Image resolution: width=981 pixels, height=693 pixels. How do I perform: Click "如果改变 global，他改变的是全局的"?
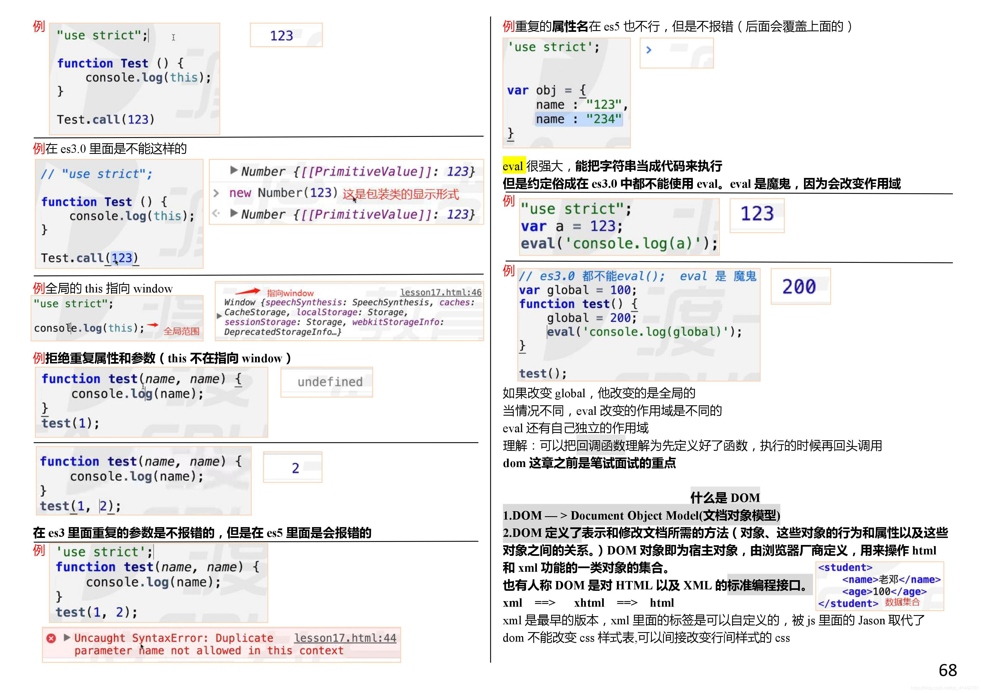coord(599,393)
